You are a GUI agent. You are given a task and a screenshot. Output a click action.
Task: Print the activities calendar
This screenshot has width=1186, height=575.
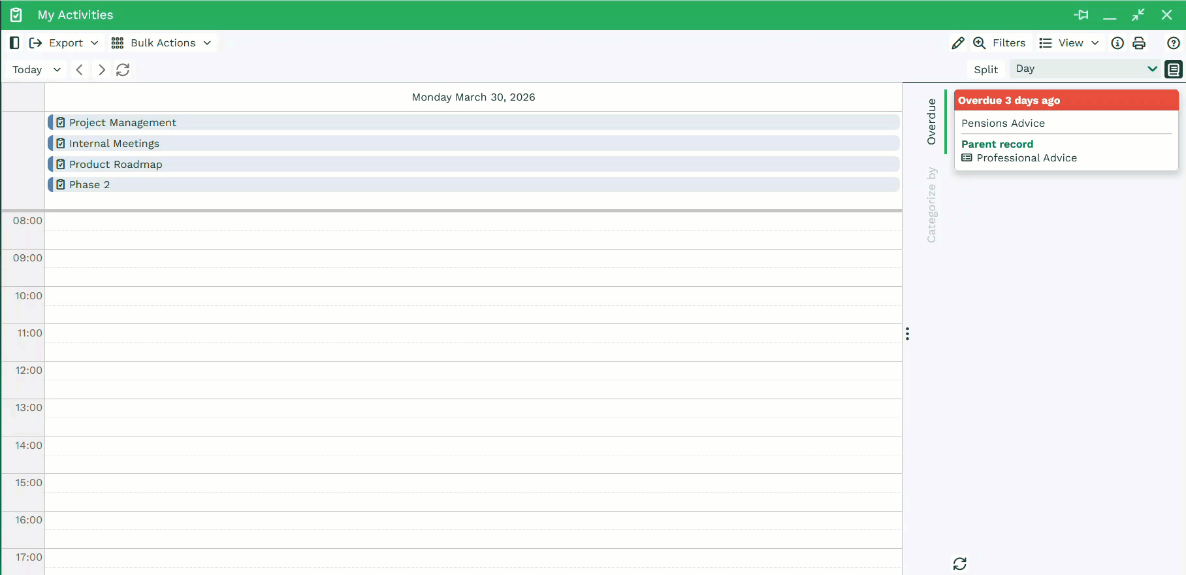1139,43
